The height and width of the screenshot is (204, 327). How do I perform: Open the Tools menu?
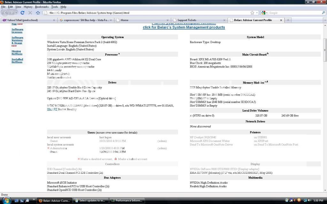pyautogui.click(x=54, y=7)
